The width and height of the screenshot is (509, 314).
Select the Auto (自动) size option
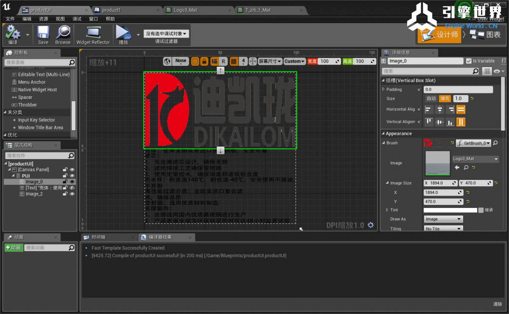tap(431, 98)
